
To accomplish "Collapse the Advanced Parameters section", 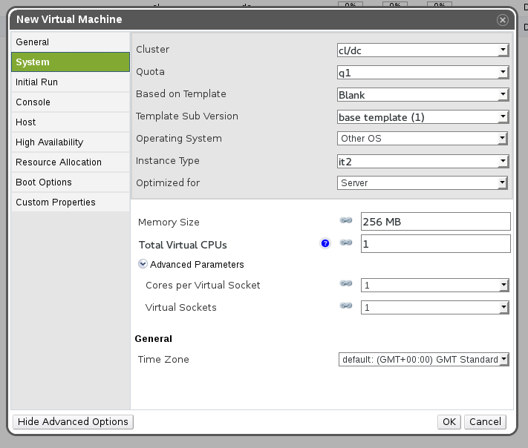I will (x=143, y=264).
